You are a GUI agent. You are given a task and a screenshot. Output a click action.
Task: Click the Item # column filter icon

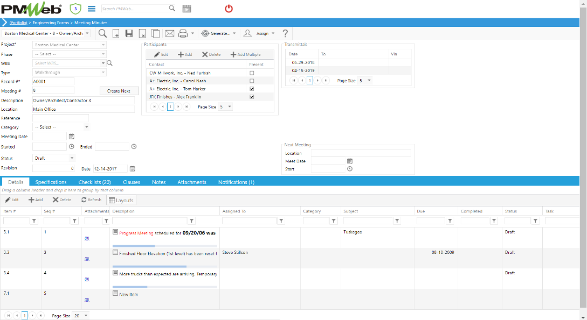34,221
